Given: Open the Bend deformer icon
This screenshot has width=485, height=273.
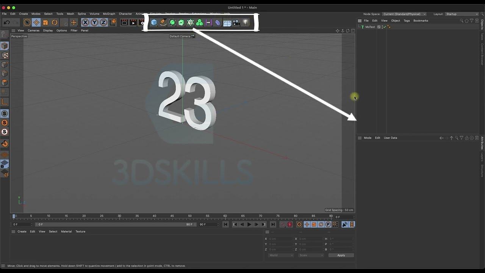Looking at the screenshot, I should [218, 23].
